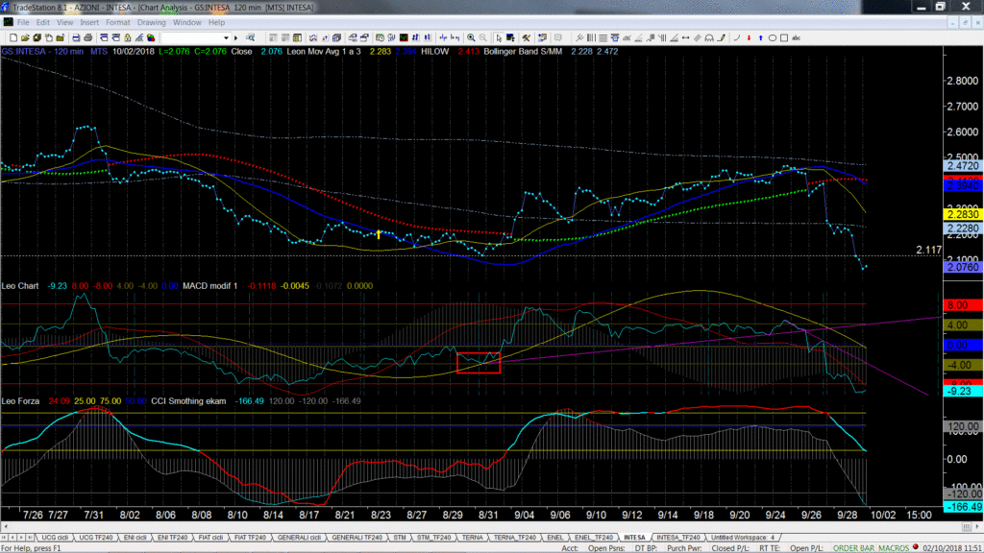Switch to the INTESA_TF240 workspace tab
Viewport: 984px width, 553px height.
(x=677, y=538)
